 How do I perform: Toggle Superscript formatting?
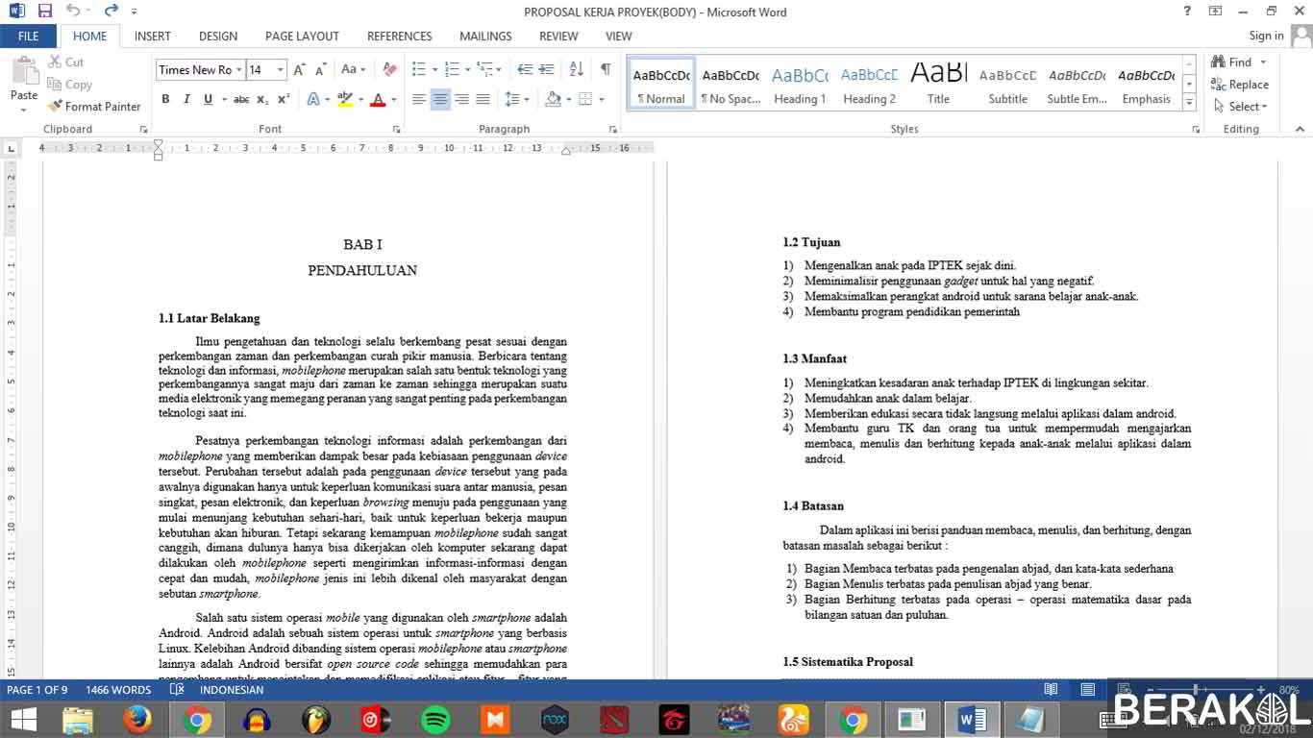click(284, 99)
